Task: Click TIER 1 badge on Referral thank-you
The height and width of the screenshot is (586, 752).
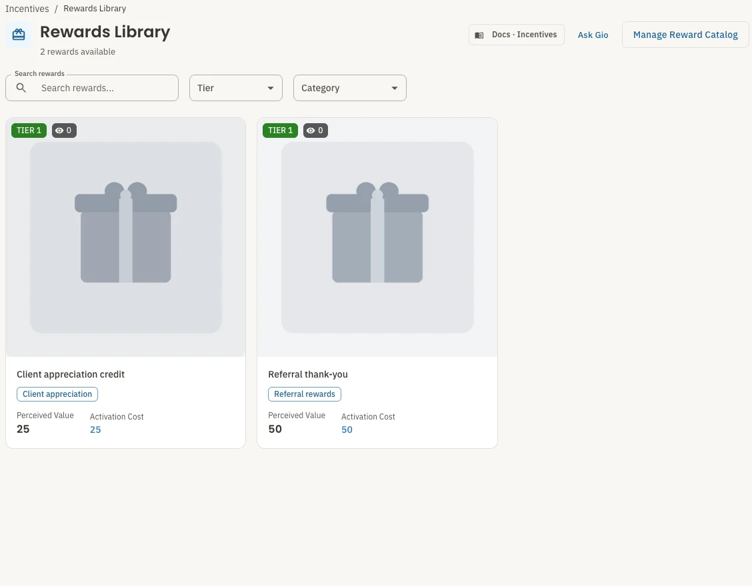Action: pyautogui.click(x=280, y=131)
